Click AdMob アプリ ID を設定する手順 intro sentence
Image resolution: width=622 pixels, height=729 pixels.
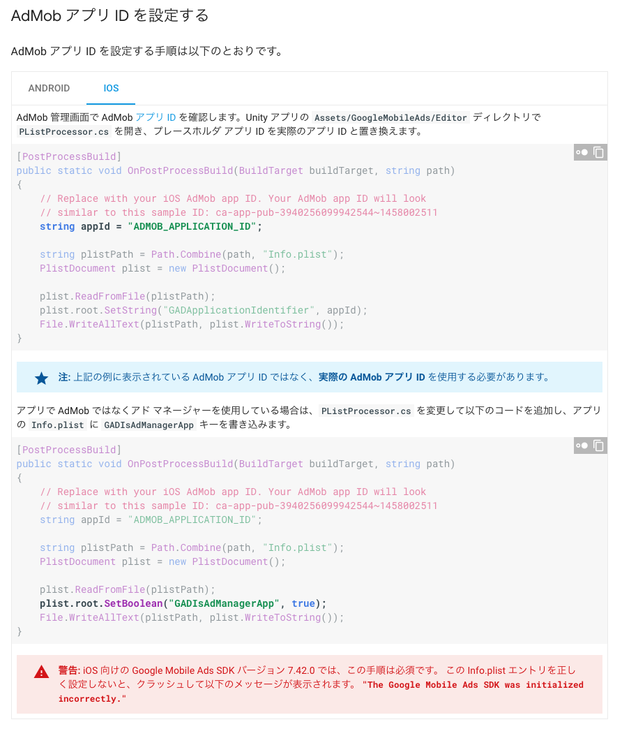click(x=146, y=51)
